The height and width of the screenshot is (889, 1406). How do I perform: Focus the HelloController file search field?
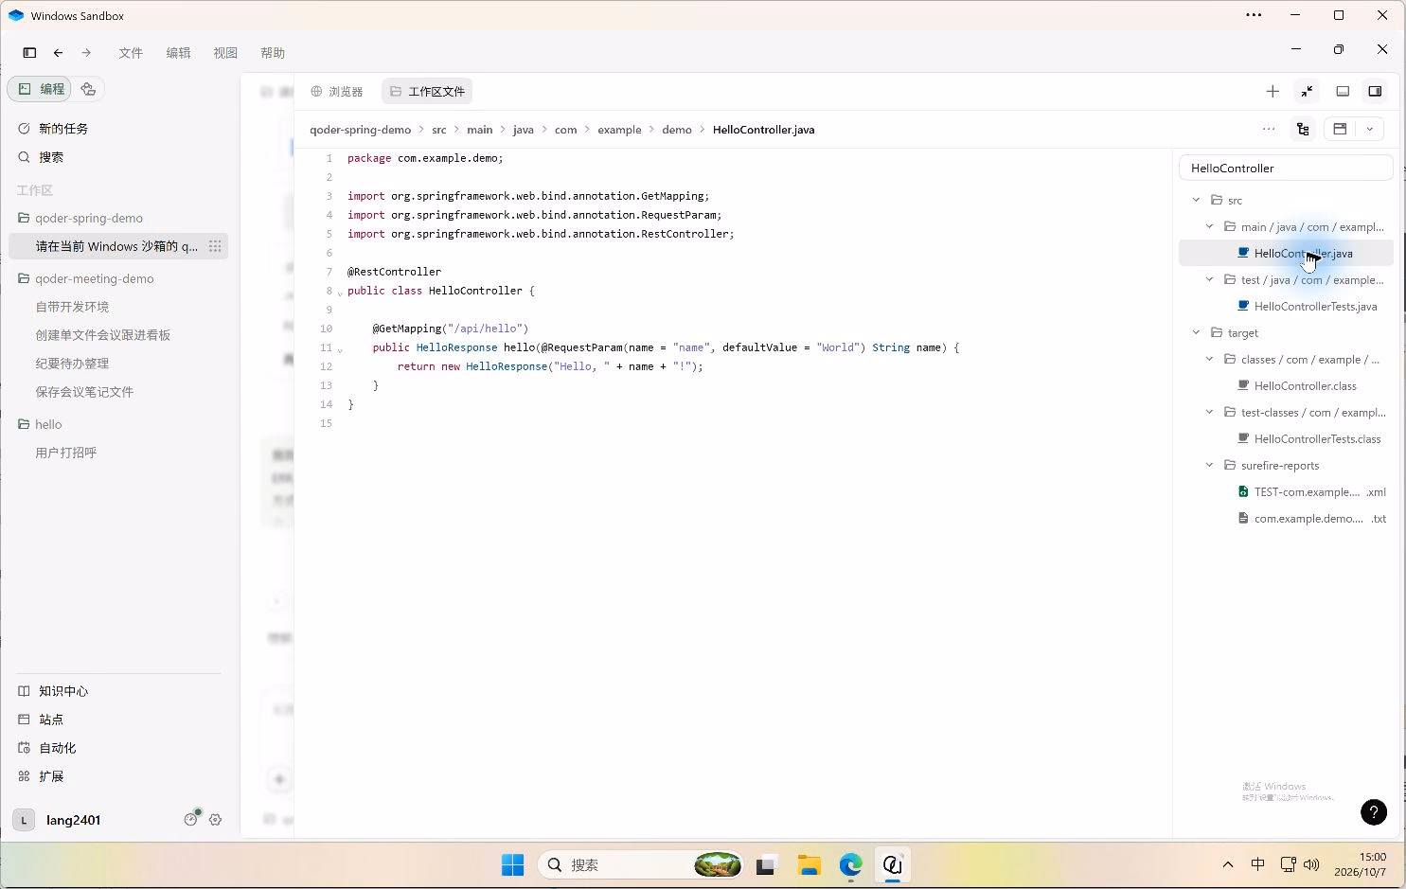point(1286,169)
